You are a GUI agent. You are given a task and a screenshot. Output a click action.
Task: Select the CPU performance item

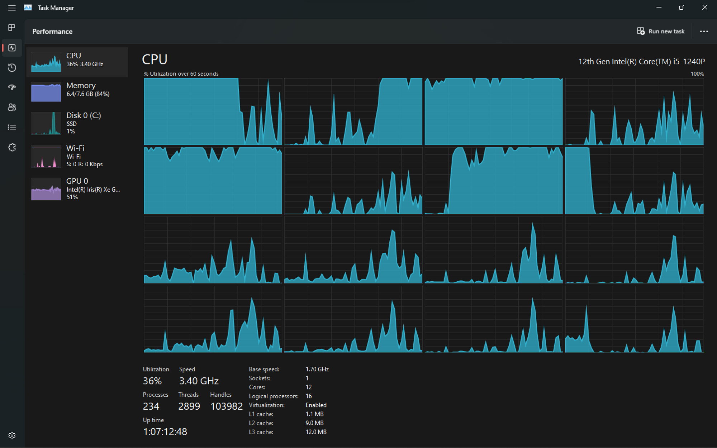[x=77, y=62]
